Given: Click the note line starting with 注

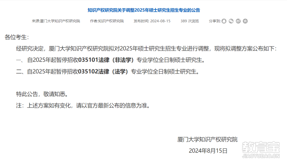Looking at the screenshot, I should 83,105.
